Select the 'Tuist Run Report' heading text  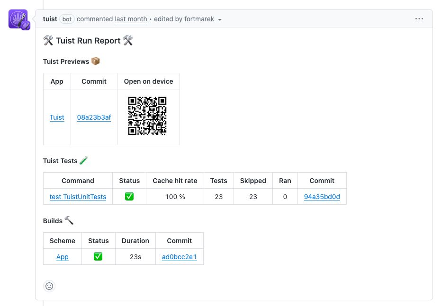click(x=88, y=41)
